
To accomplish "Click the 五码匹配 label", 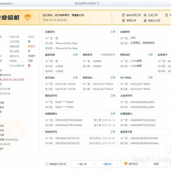I will point(14,42).
